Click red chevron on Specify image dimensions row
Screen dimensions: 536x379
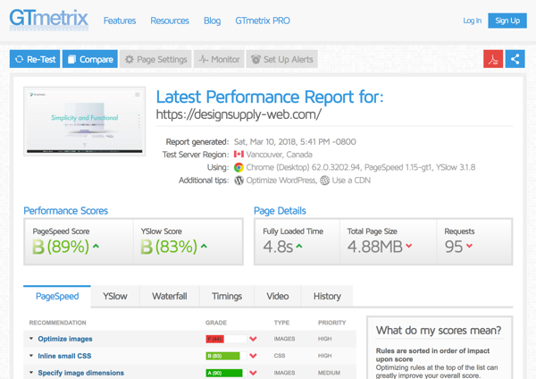(x=253, y=373)
